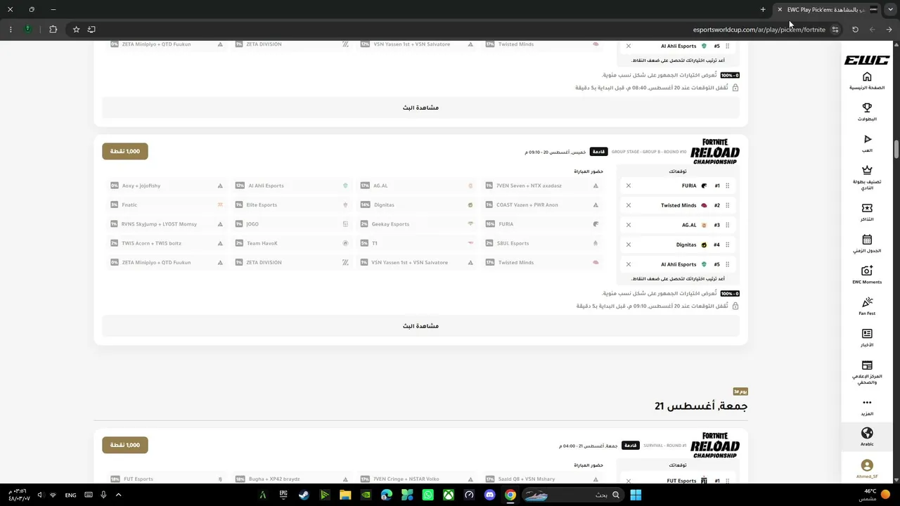Screen dimensions: 900x506
Task: Open a new browser tab with plus
Action: tap(763, 10)
